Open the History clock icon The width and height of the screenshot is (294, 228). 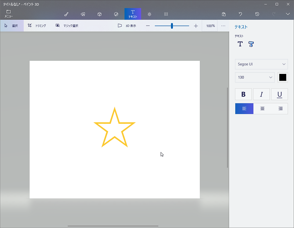(257, 14)
